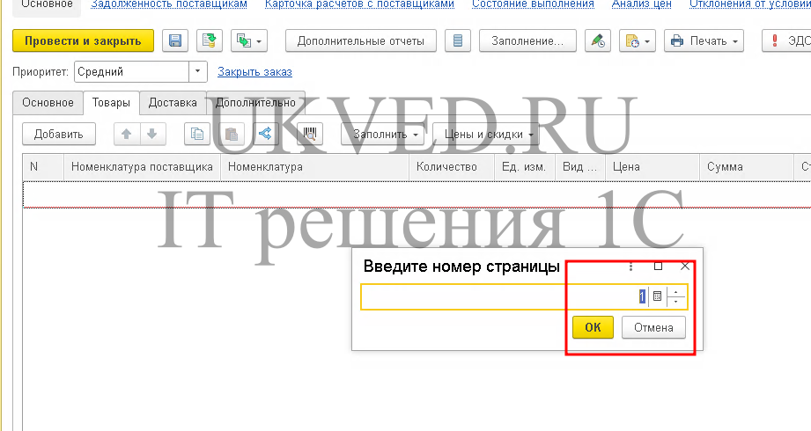The image size is (811, 431).
Task: Click the Сумма column header
Action: pyautogui.click(x=747, y=167)
